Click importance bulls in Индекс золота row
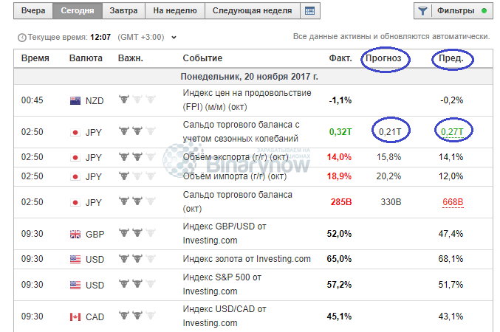Screen dimensions: 500x332 [137, 258]
